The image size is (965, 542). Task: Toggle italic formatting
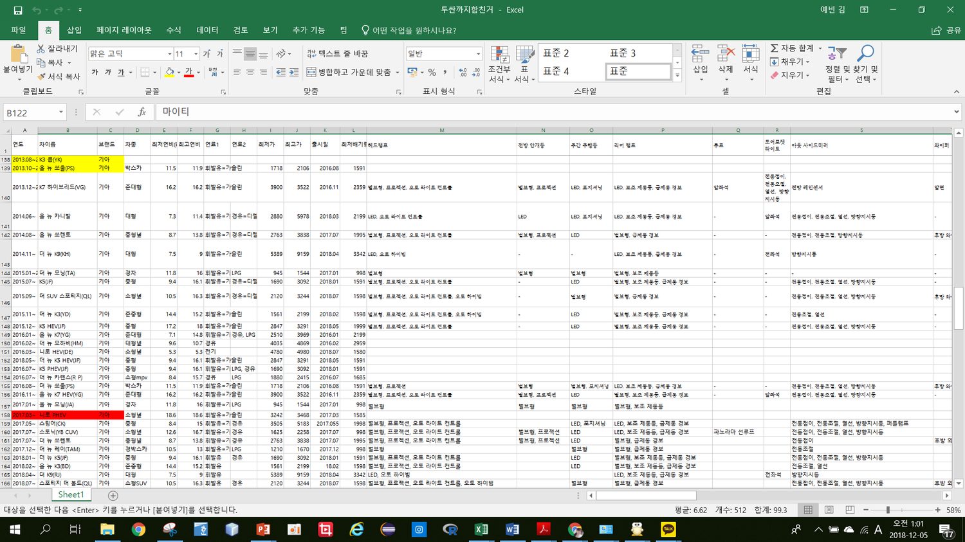(107, 73)
